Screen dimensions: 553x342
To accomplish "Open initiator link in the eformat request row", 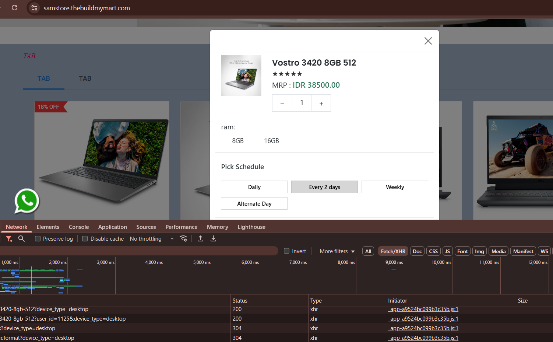I will pyautogui.click(x=424, y=338).
